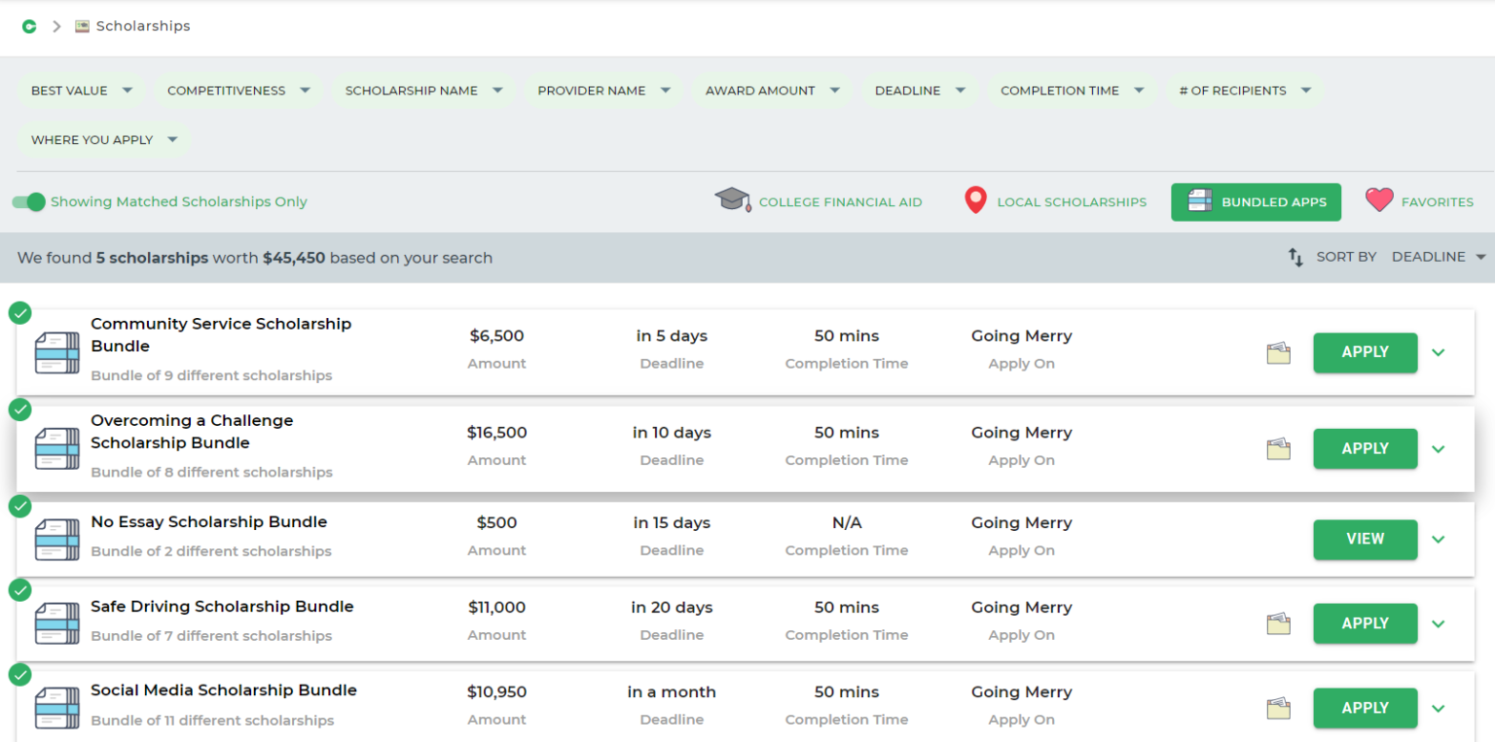The width and height of the screenshot is (1495, 742).
Task: Open the Scholarships breadcrumb item
Action: coord(142,26)
